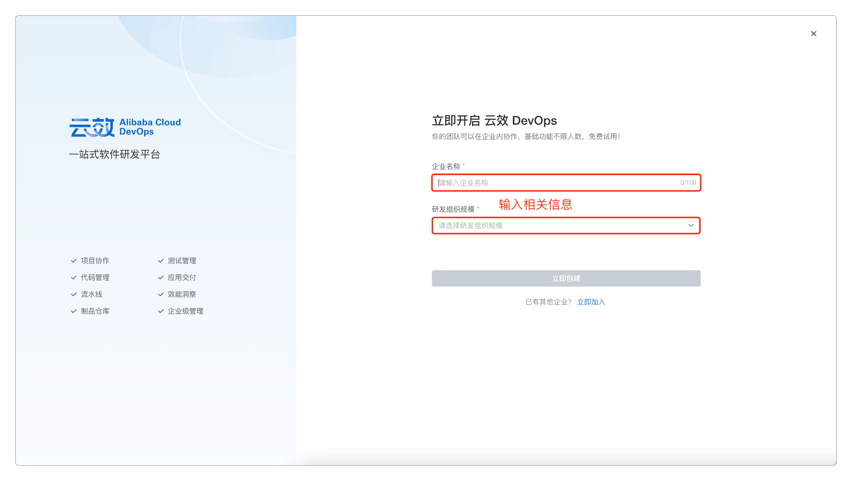Viewport: 852px width, 481px height.
Task: Click the team collaboration free trial subtitle
Action: [x=526, y=136]
